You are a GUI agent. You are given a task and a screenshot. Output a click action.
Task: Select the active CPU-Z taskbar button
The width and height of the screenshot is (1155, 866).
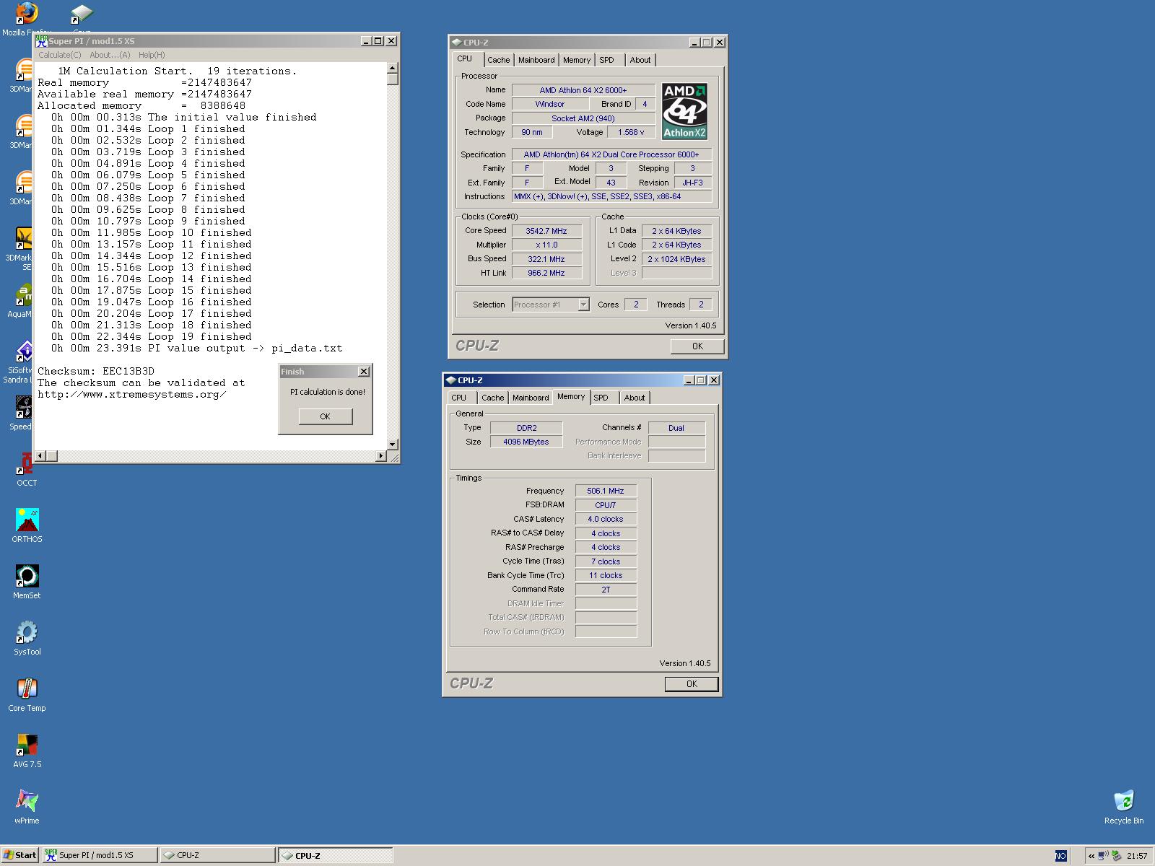(336, 855)
